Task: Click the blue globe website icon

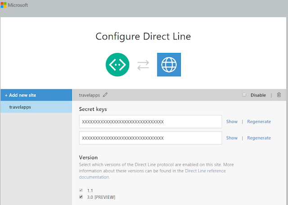Action: pos(169,65)
